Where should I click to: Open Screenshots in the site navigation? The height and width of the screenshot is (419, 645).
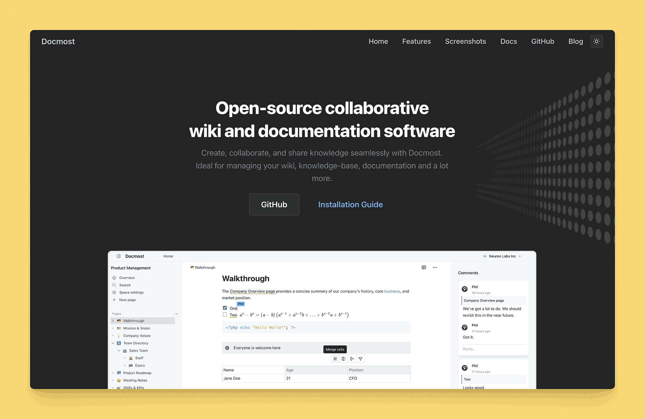[x=466, y=41]
